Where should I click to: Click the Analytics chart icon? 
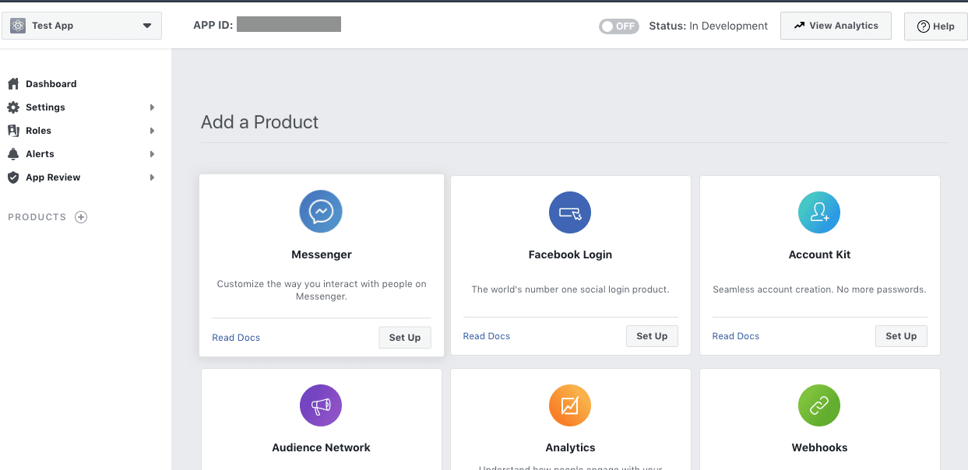pyautogui.click(x=570, y=405)
